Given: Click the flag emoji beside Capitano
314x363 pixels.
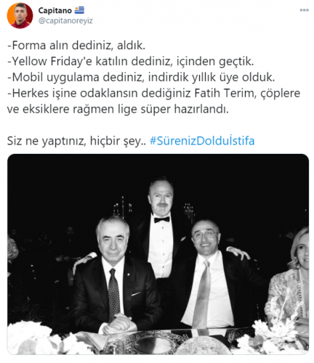Looking at the screenshot, I should [79, 10].
